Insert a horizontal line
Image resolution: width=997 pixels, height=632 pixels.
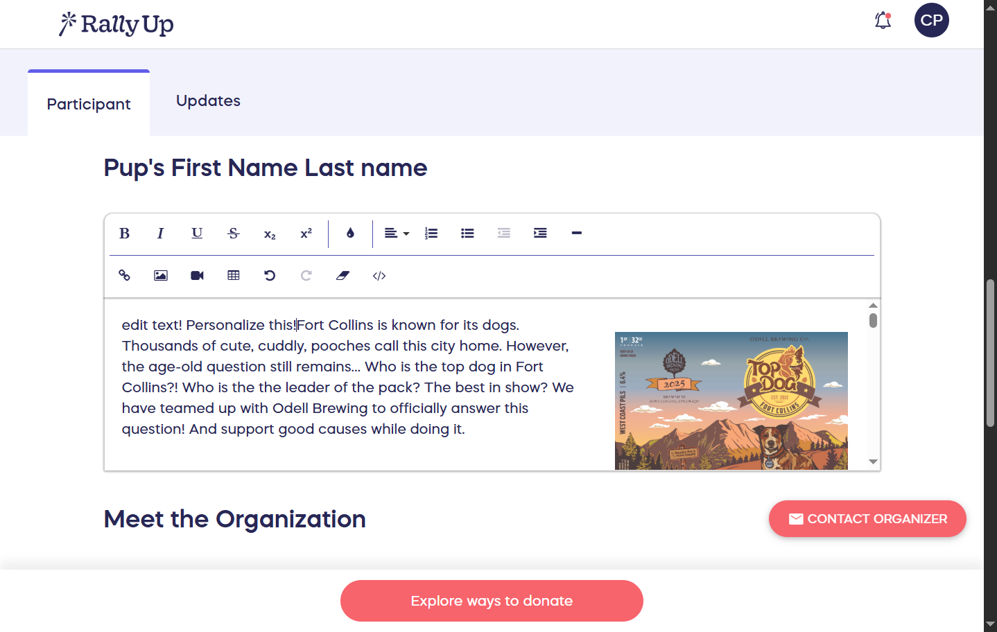(x=576, y=234)
